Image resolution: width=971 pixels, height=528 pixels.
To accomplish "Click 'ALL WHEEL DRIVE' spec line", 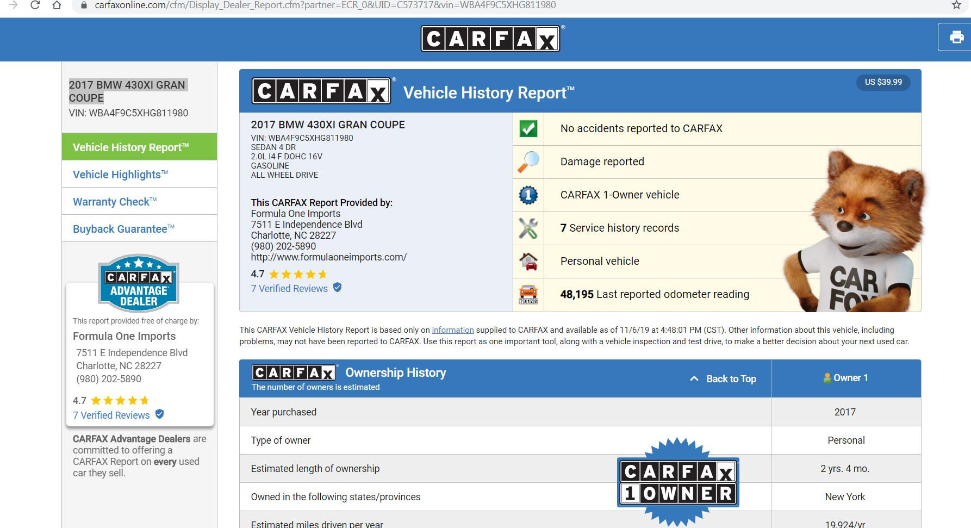I will [284, 175].
